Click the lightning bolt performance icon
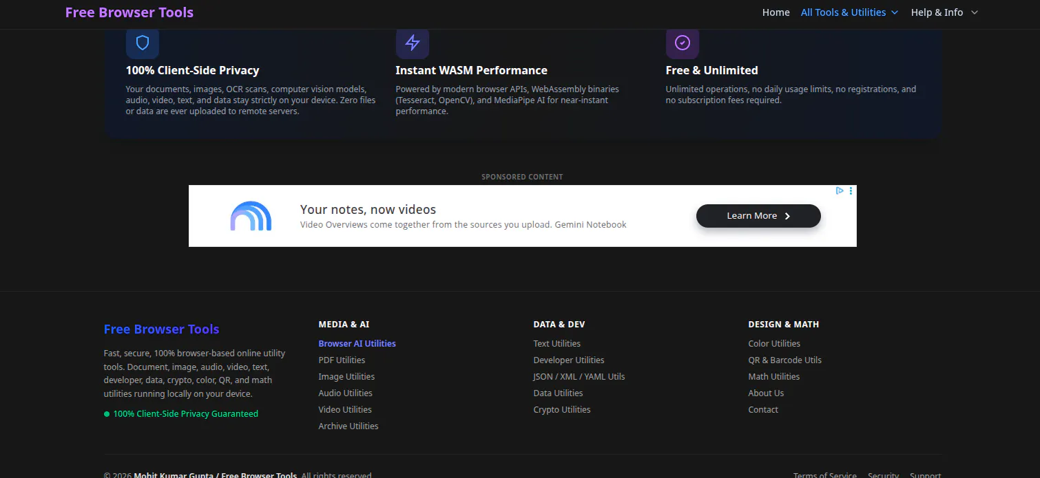Screen dimensions: 1040x478 413,43
